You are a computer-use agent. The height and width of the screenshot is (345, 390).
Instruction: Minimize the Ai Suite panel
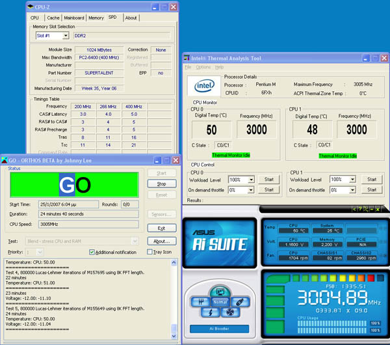pos(372,209)
